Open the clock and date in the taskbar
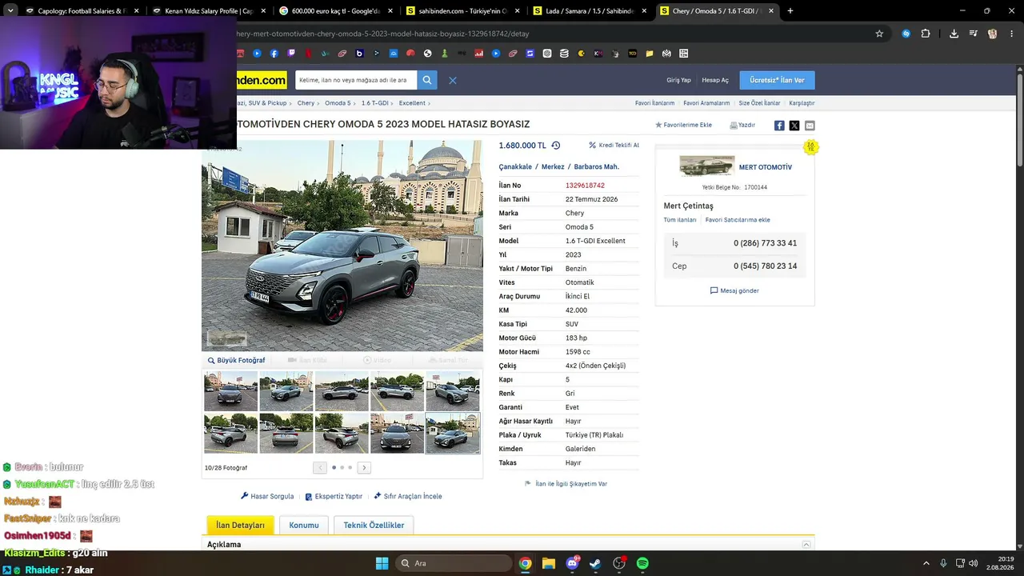Screen dimensions: 1024x576 (999, 563)
